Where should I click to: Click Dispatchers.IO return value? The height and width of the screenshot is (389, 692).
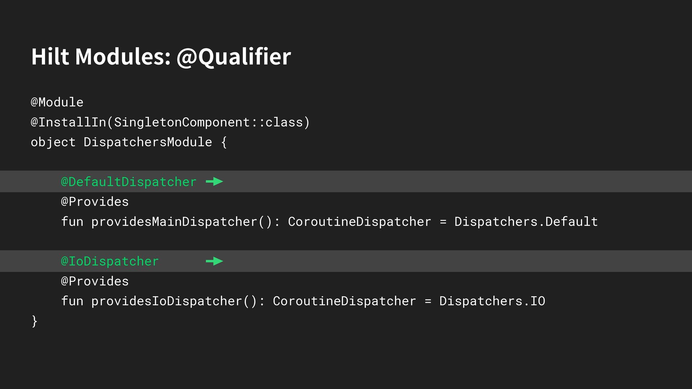[x=492, y=301]
